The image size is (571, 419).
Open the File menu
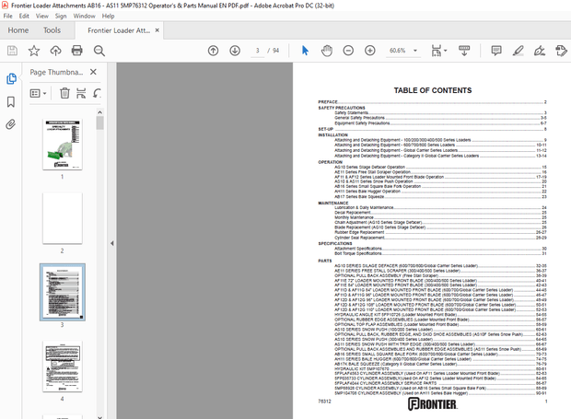click(x=7, y=16)
